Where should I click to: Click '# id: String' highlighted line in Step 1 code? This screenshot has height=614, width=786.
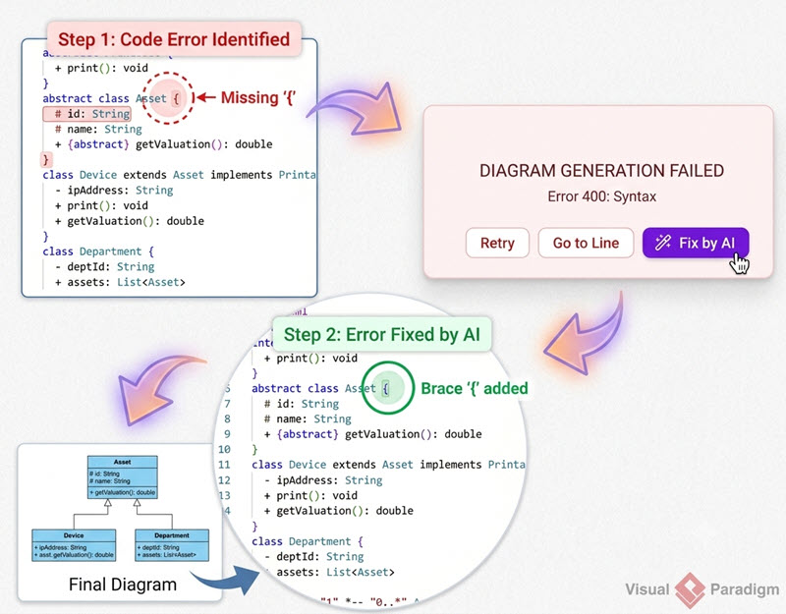coord(87,114)
